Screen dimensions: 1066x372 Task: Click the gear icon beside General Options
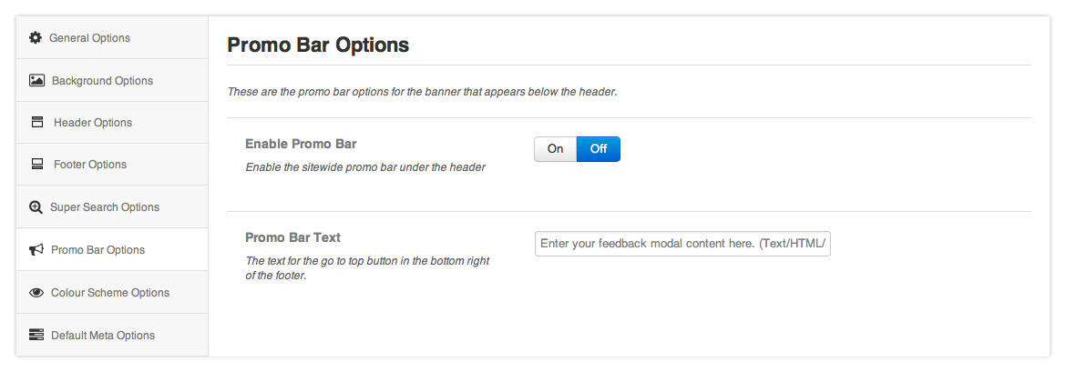[36, 37]
